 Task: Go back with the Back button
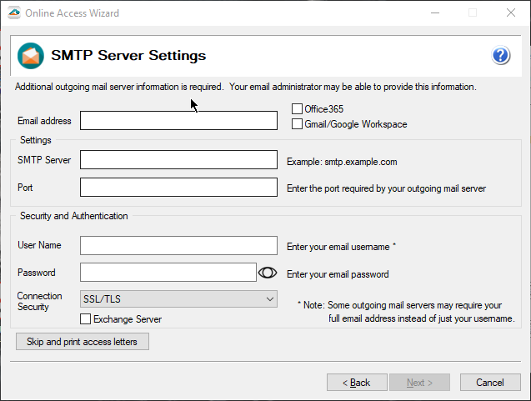[357, 383]
